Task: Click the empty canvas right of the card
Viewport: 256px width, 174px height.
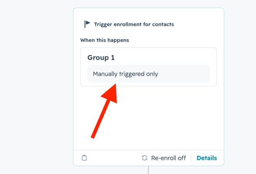Action: click(x=240, y=88)
